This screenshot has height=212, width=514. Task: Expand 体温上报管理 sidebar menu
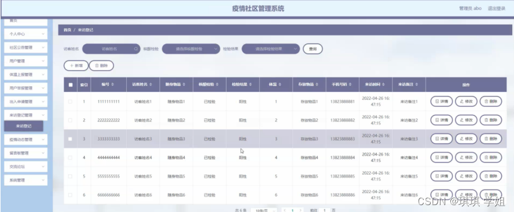pos(26,75)
